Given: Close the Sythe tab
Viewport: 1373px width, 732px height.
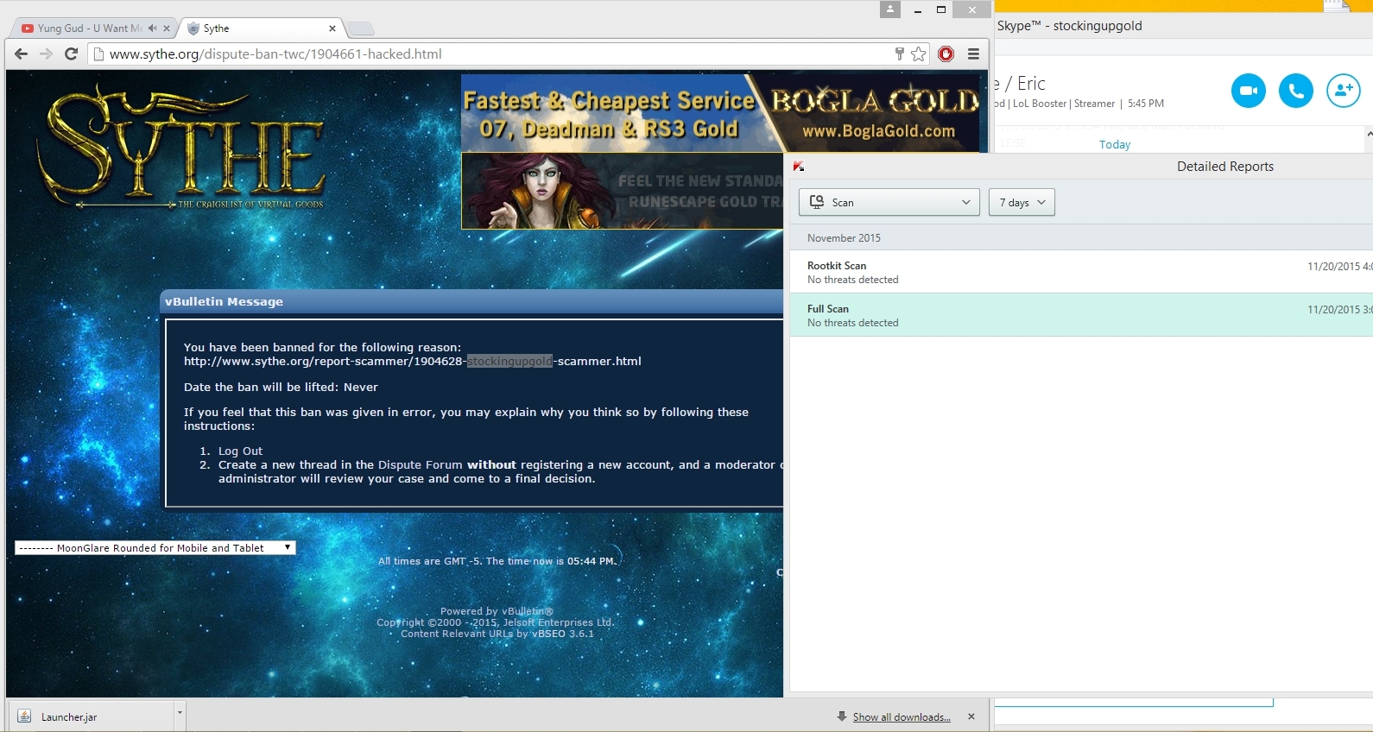Looking at the screenshot, I should point(332,28).
